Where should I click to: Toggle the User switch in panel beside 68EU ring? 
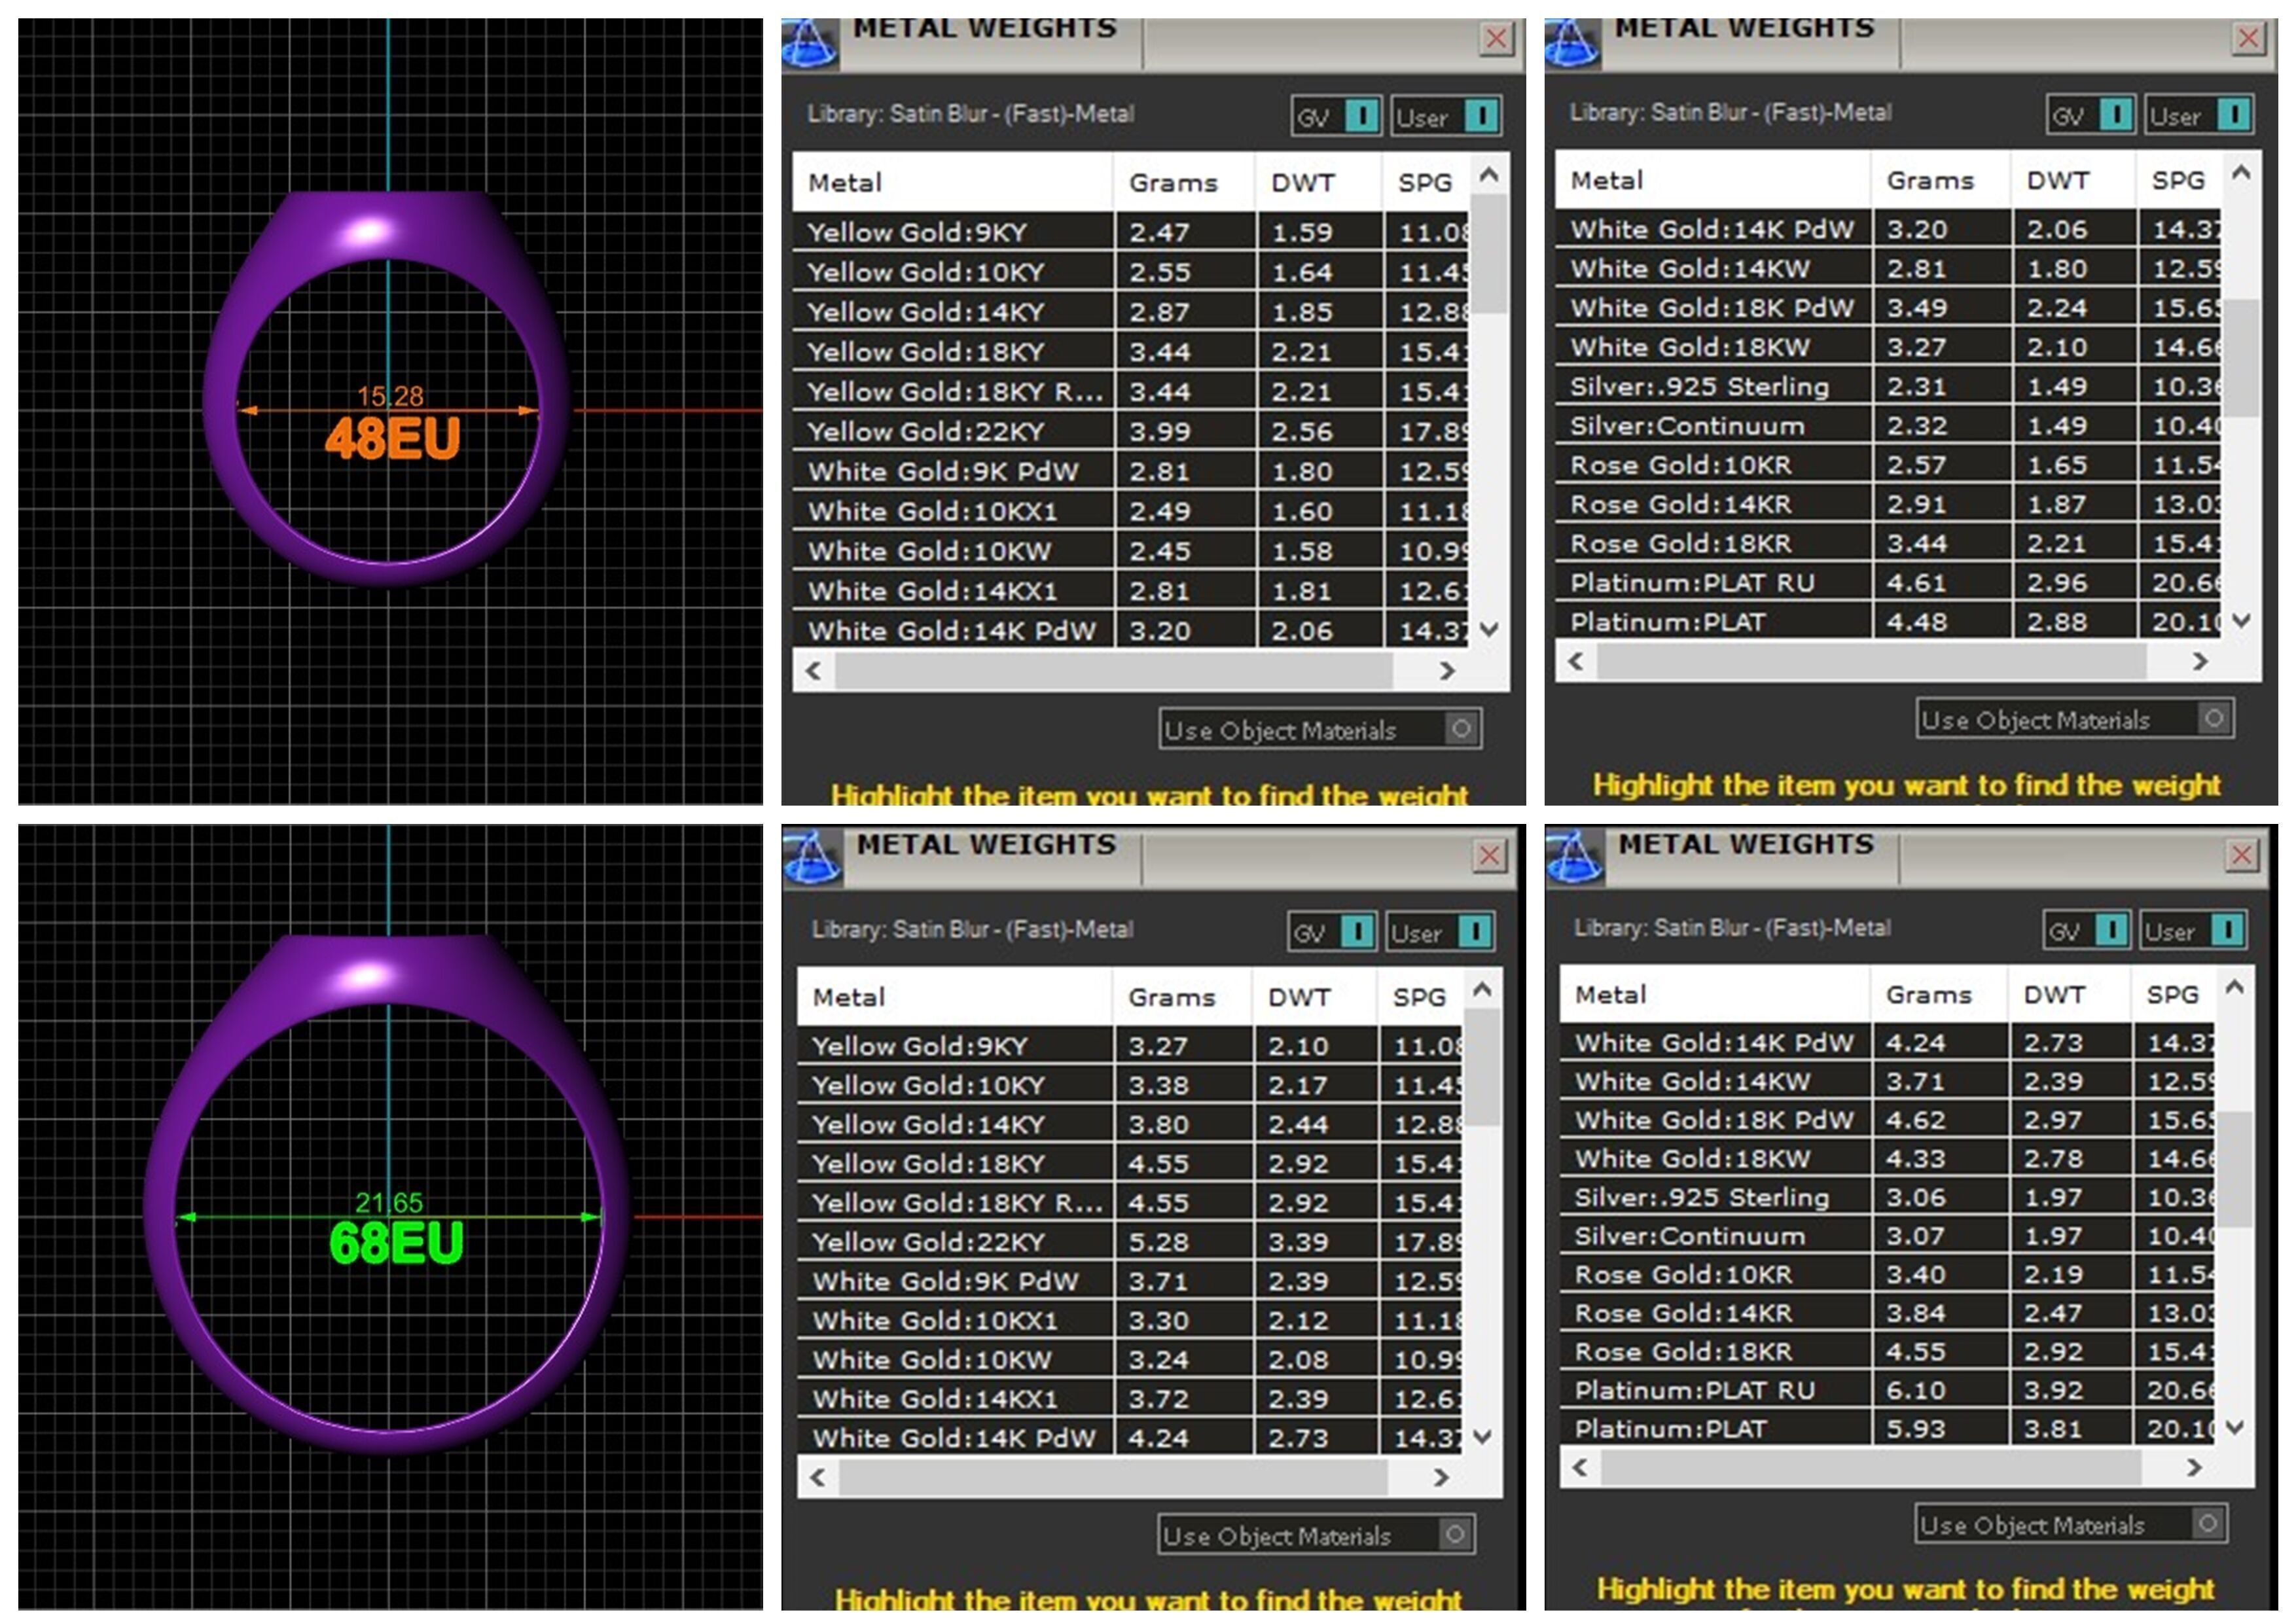point(1475,932)
